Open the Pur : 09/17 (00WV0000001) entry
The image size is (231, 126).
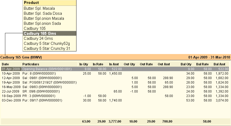pos(42,100)
